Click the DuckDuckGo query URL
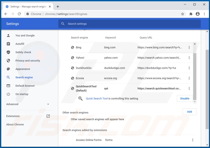Viewport: 210px width, 148px height. click(157, 68)
